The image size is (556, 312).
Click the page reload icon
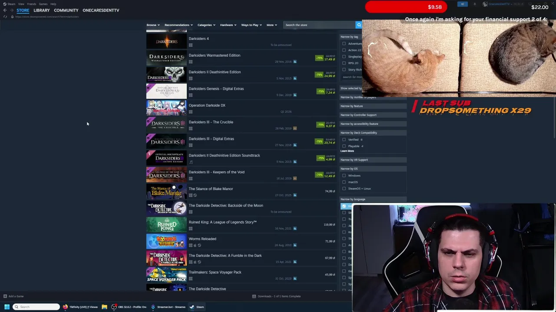click(x=5, y=16)
